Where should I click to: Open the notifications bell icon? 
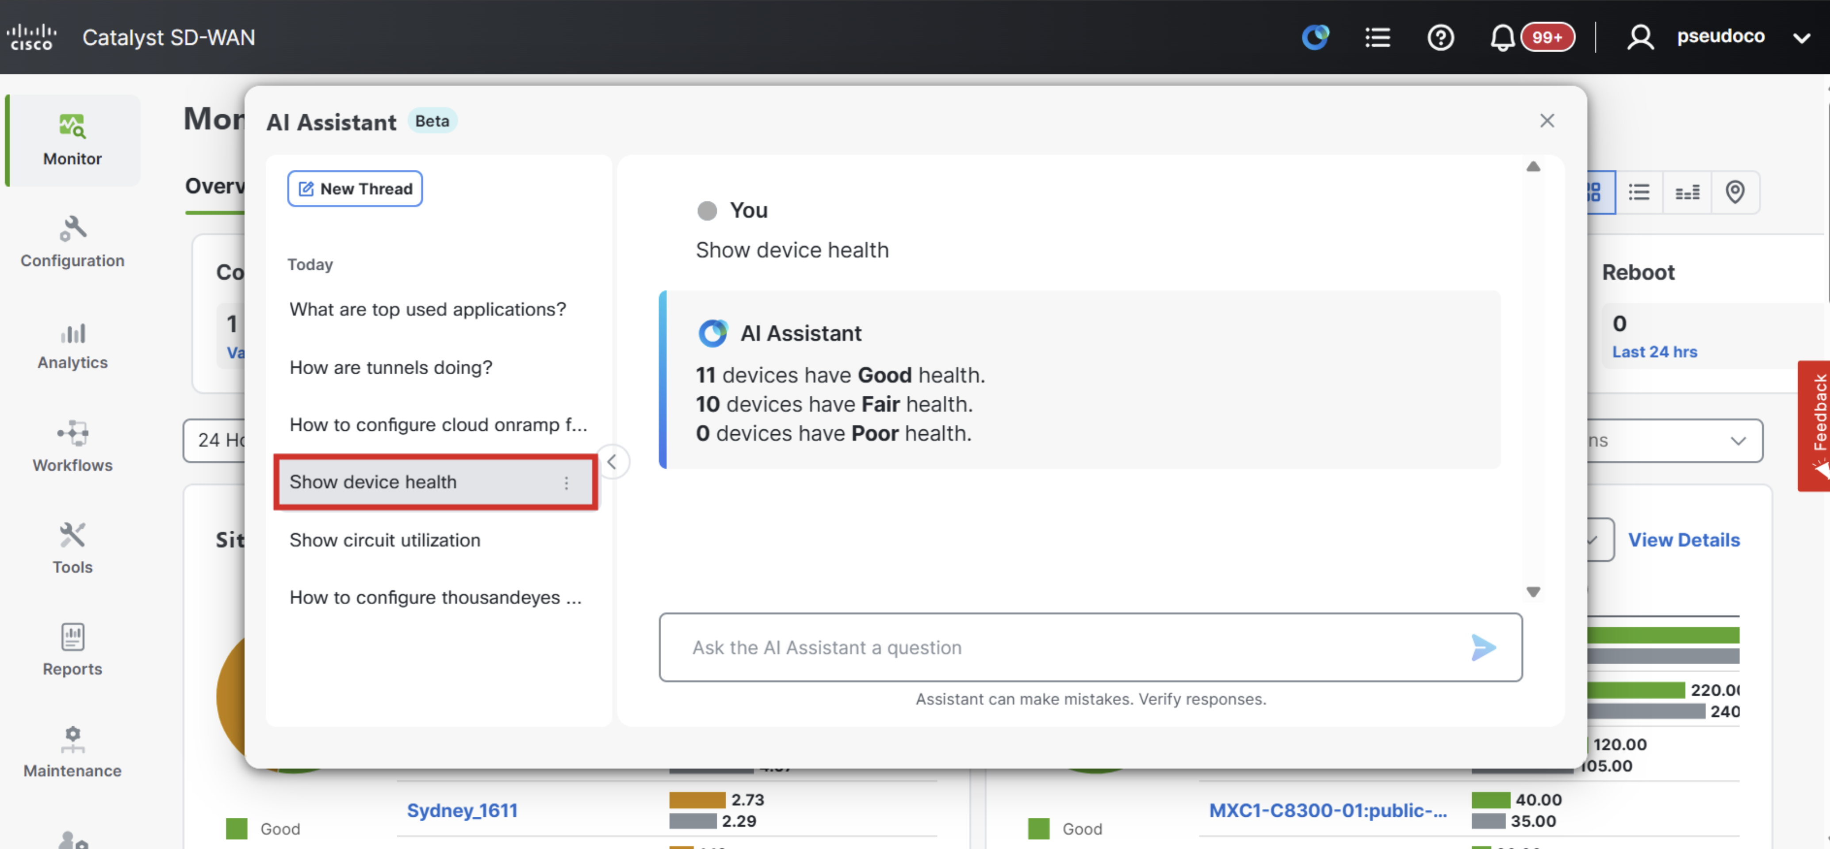tap(1502, 37)
